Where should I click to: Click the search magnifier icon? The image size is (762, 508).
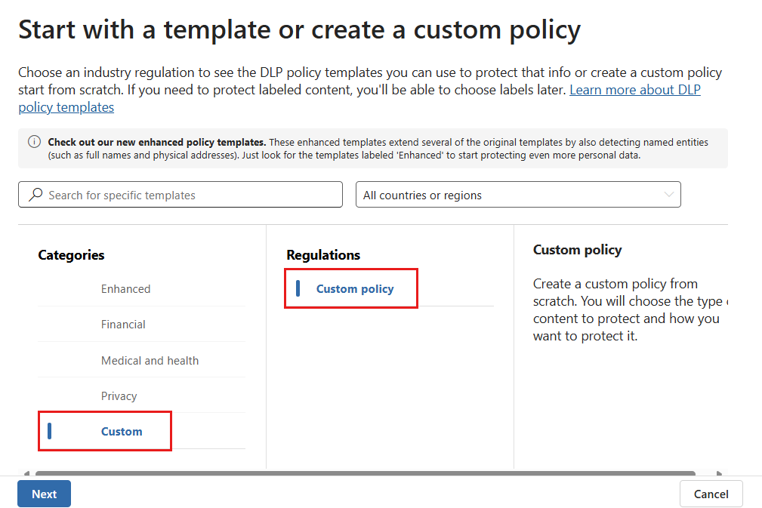point(35,195)
